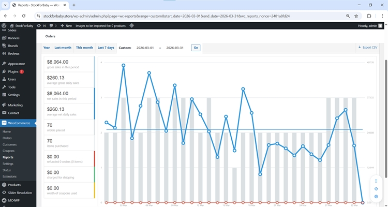Open Chrome three-dot menu
This screenshot has height=207, width=388.
tap(382, 16)
